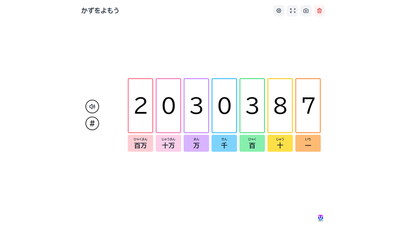Take a screenshot with the camera icon
The width and height of the screenshot is (406, 228).
tap(306, 11)
